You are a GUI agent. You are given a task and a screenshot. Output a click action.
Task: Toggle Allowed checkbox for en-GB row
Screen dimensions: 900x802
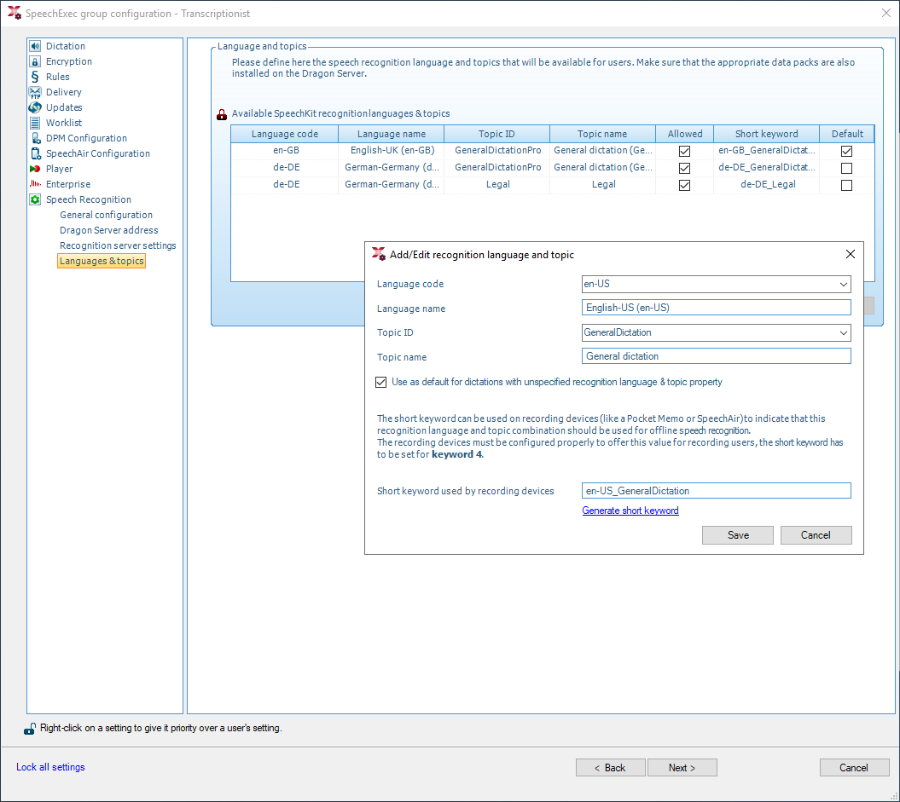pyautogui.click(x=684, y=151)
